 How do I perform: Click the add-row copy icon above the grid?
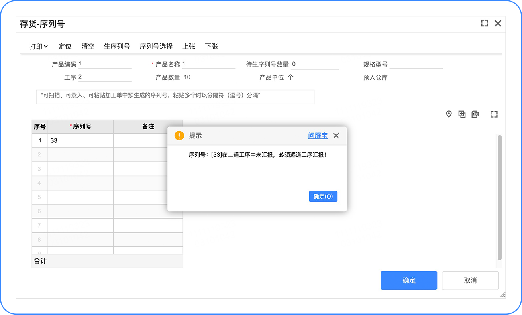pos(462,114)
